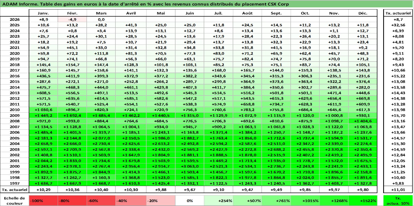
Task: Click the -40% color scale swatch
Action: pyautogui.click(x=131, y=200)
